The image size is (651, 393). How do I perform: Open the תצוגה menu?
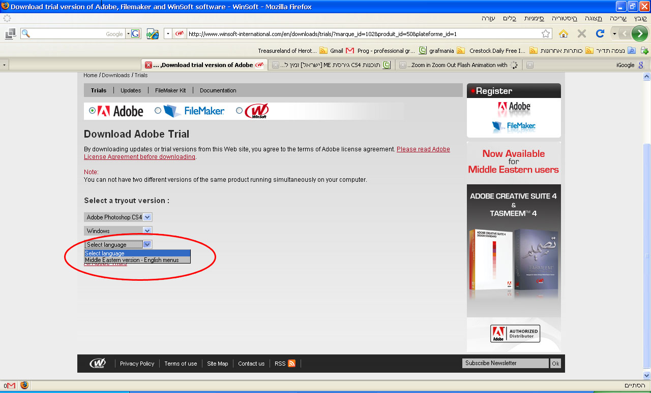click(x=594, y=18)
